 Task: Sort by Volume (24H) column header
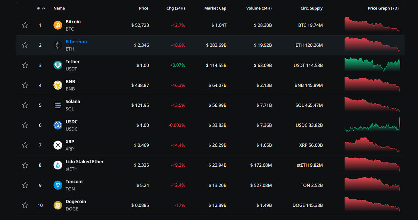[x=259, y=8]
